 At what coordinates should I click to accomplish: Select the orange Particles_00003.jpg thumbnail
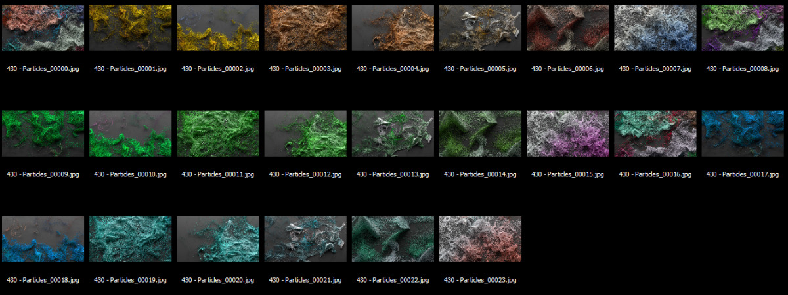click(305, 28)
